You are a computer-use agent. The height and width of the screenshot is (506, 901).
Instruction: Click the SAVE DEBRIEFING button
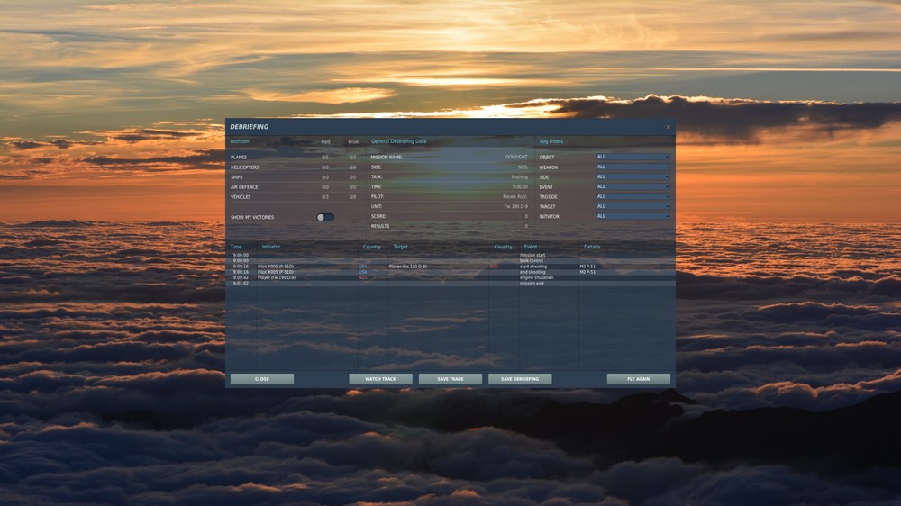[x=520, y=379]
